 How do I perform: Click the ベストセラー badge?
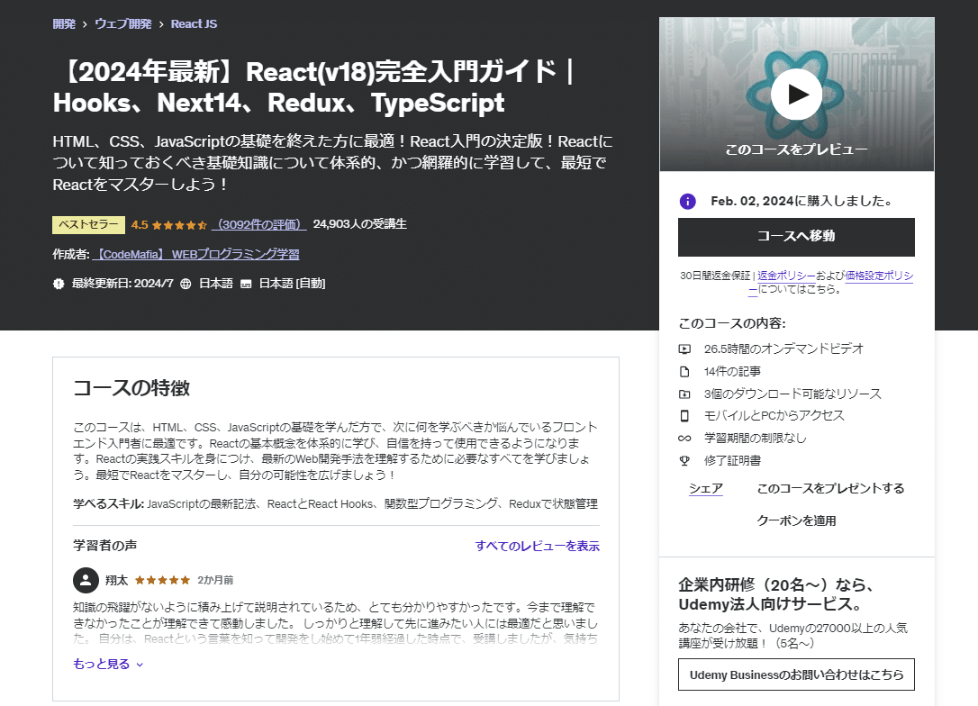point(88,225)
